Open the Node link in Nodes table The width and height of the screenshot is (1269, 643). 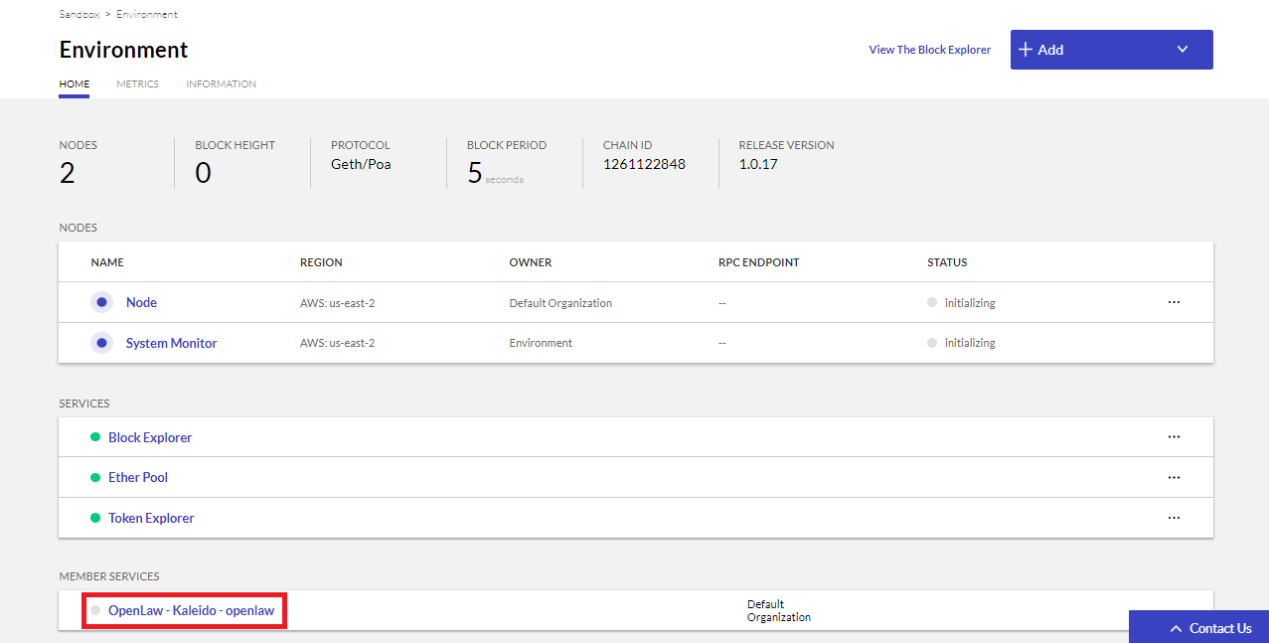pos(141,302)
